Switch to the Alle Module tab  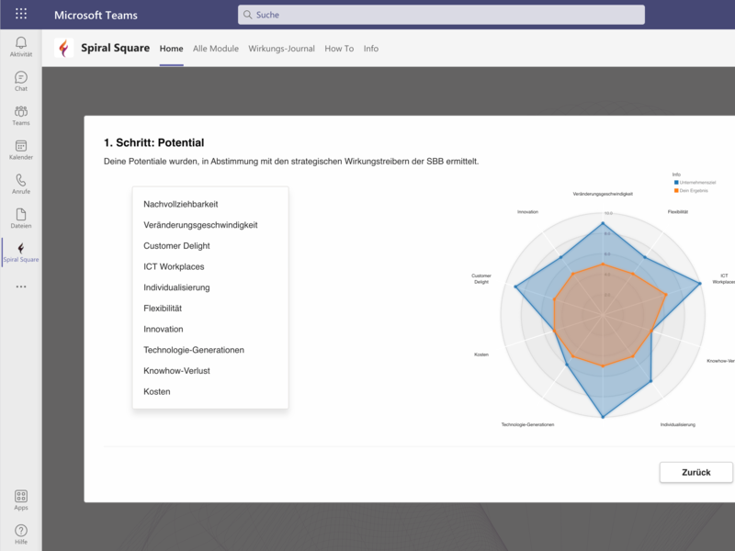pos(216,49)
